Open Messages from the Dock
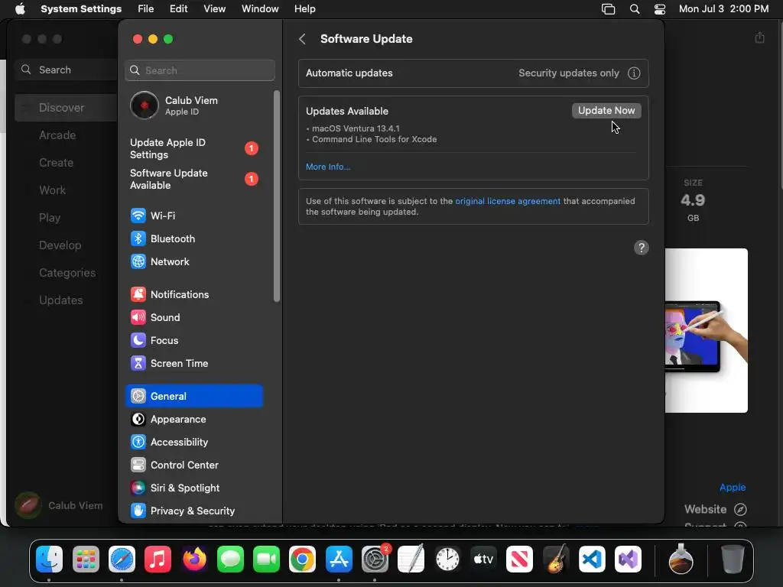The image size is (783, 587). tap(230, 559)
